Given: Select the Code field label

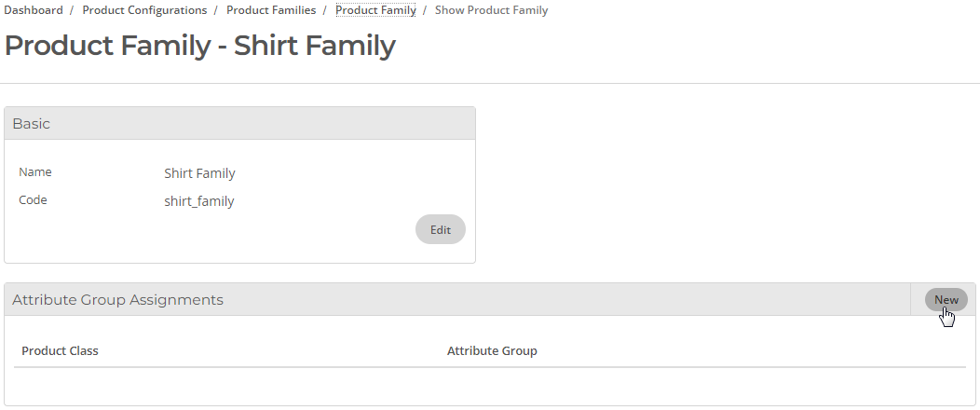Looking at the screenshot, I should point(33,200).
